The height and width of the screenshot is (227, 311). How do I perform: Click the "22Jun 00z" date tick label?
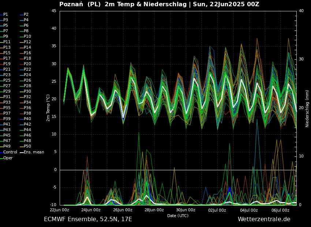pos(60,210)
